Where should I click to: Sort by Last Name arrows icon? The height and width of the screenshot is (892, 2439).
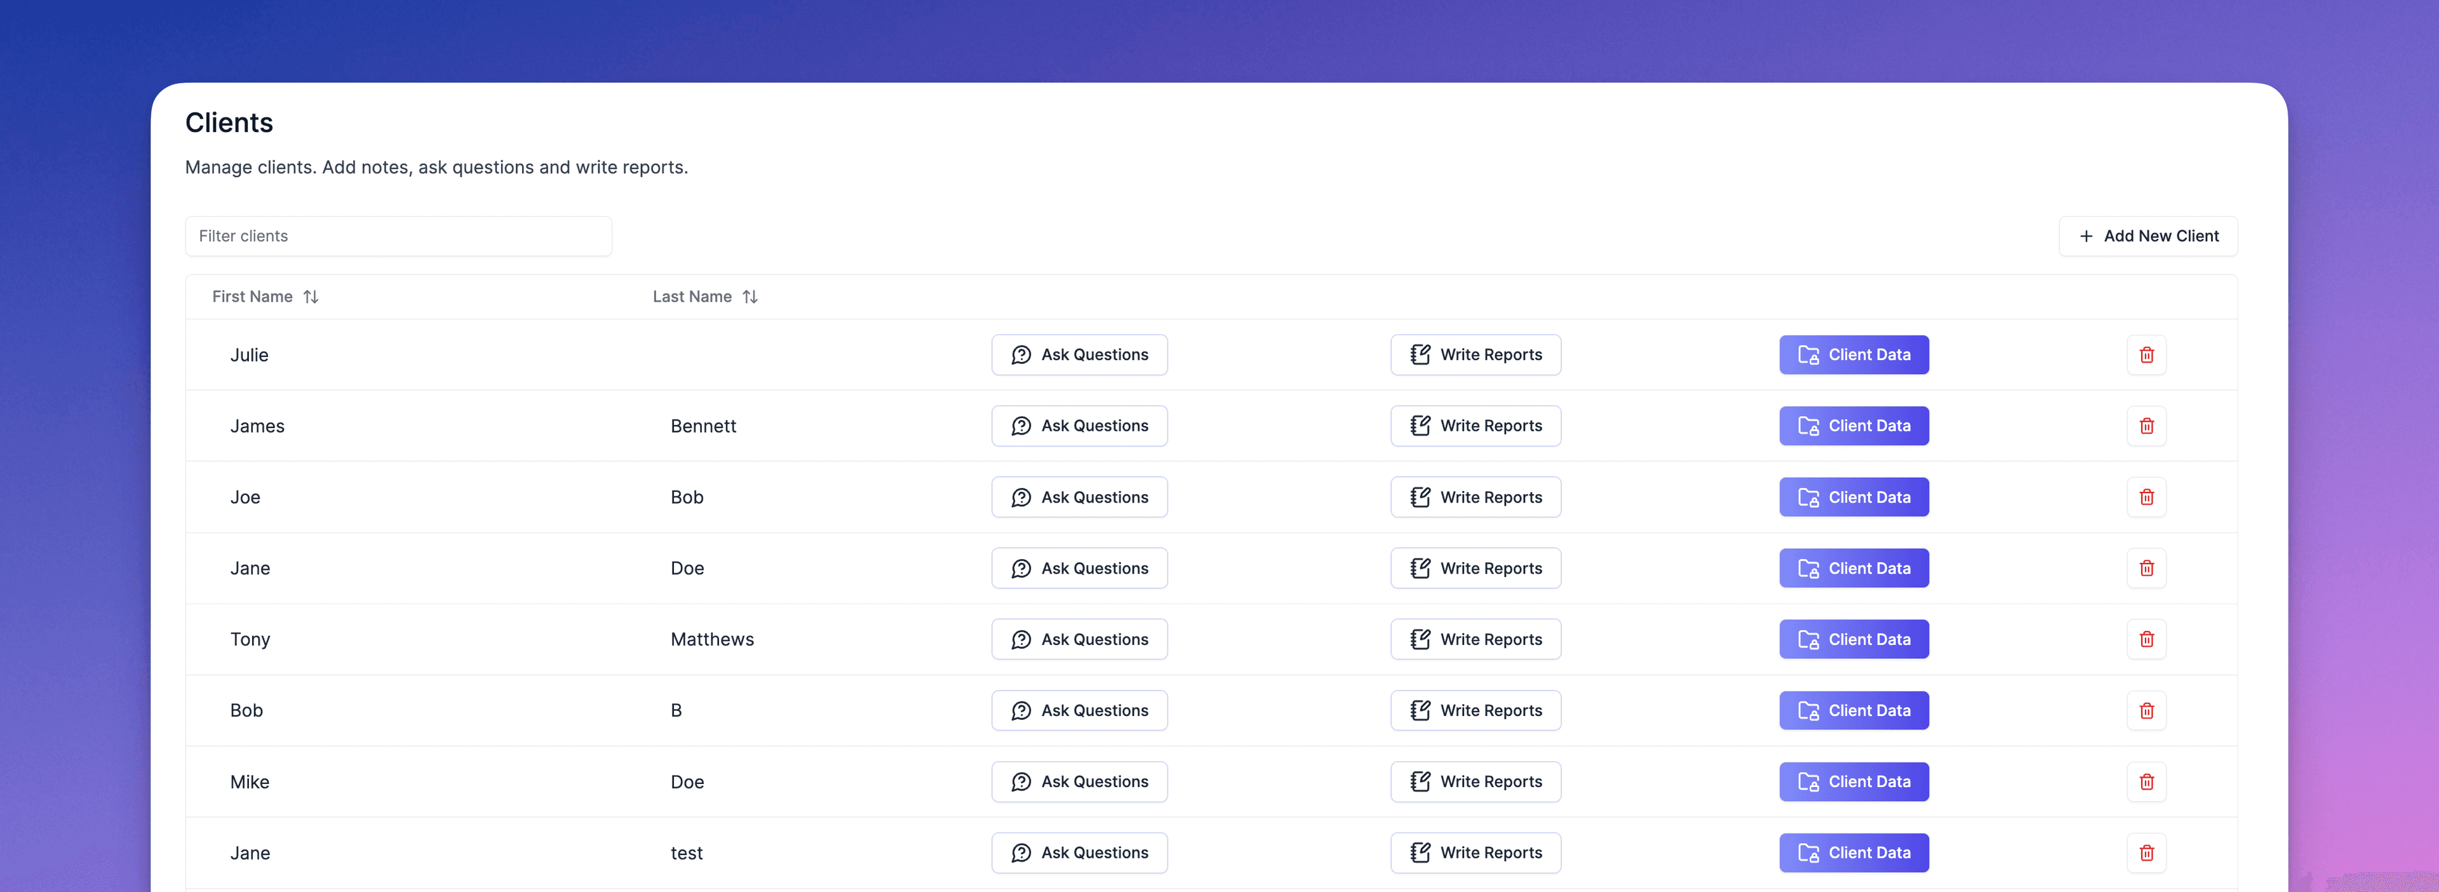750,297
